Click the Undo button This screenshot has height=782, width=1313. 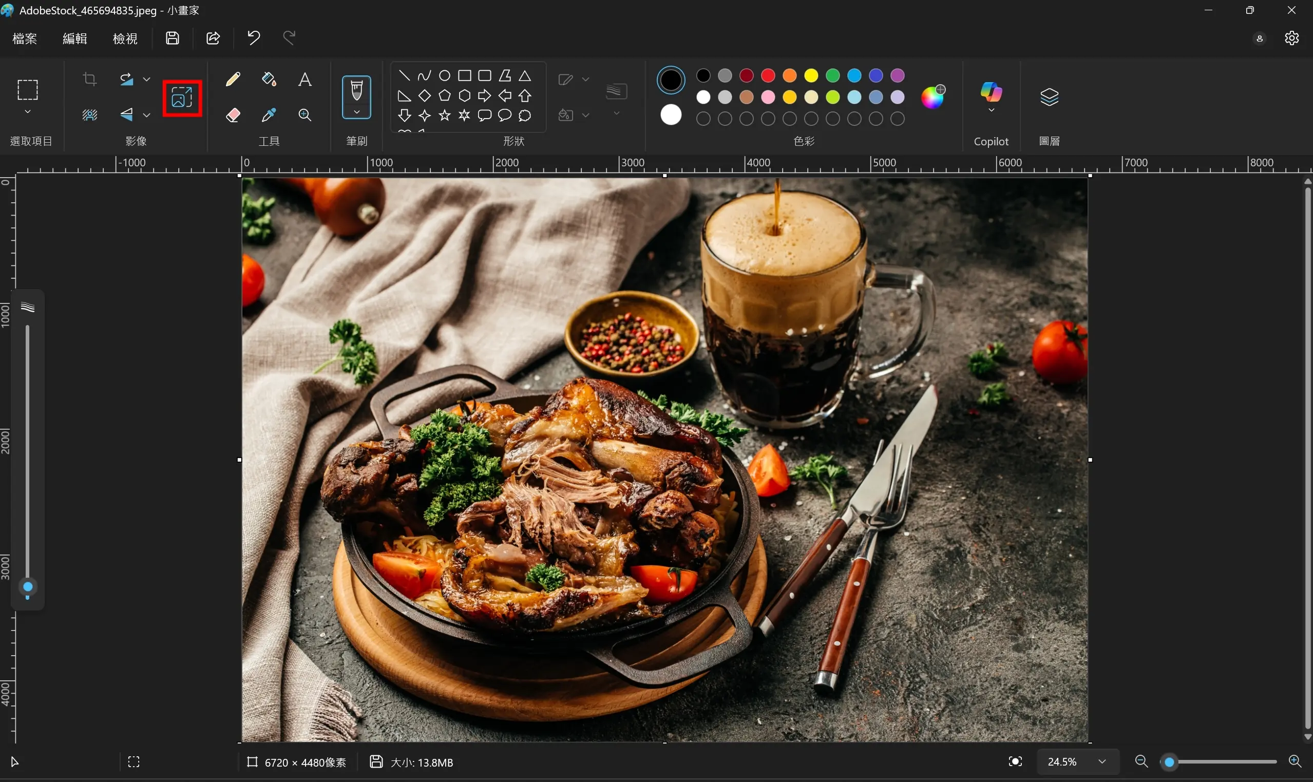[254, 38]
